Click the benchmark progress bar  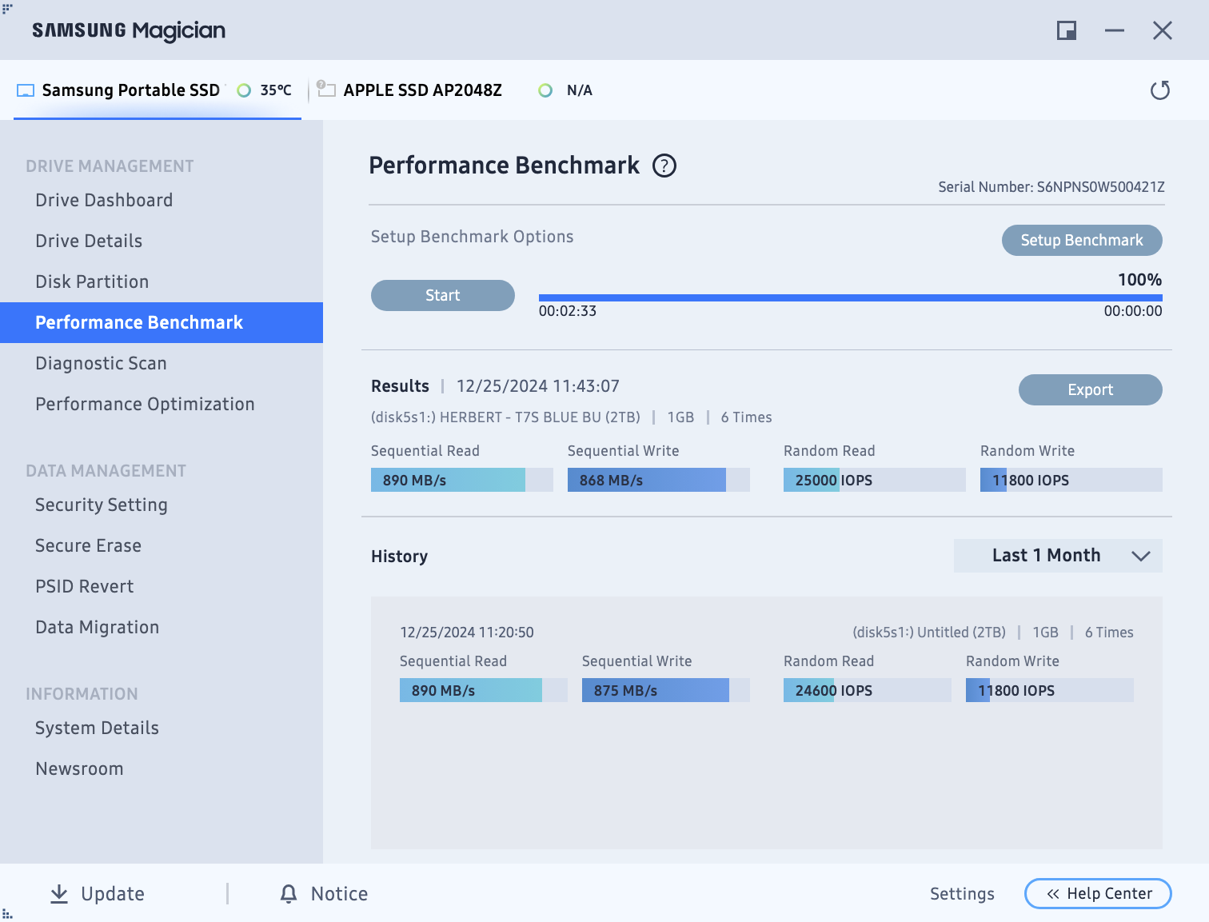[850, 297]
